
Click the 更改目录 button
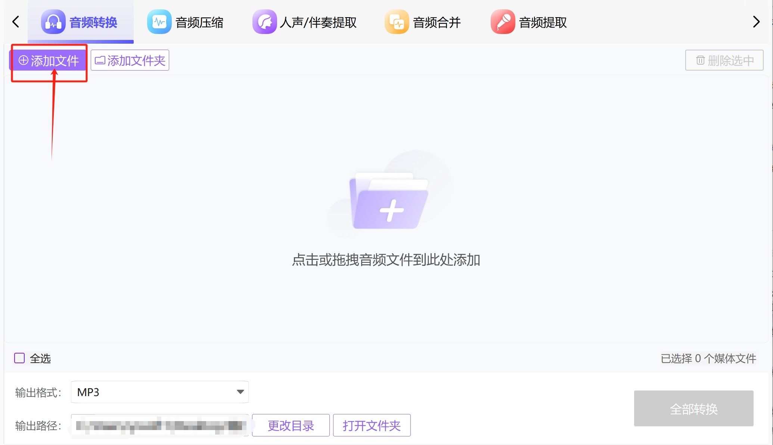[291, 425]
